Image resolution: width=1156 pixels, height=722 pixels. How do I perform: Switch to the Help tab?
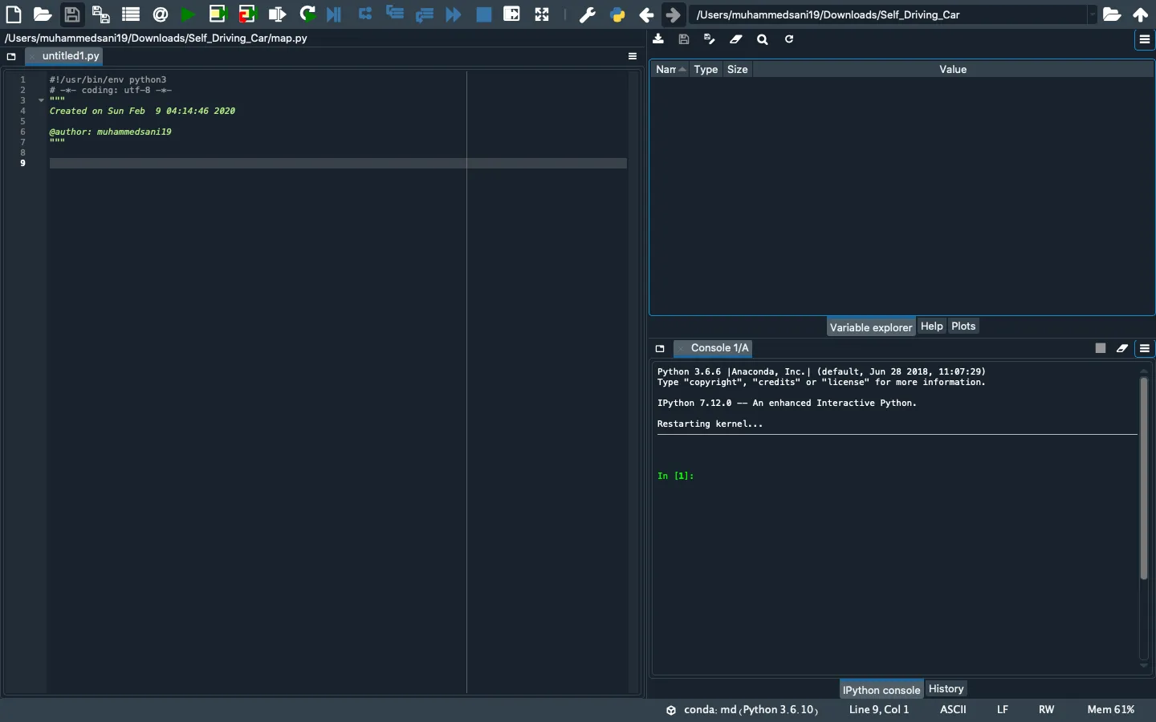[932, 327]
